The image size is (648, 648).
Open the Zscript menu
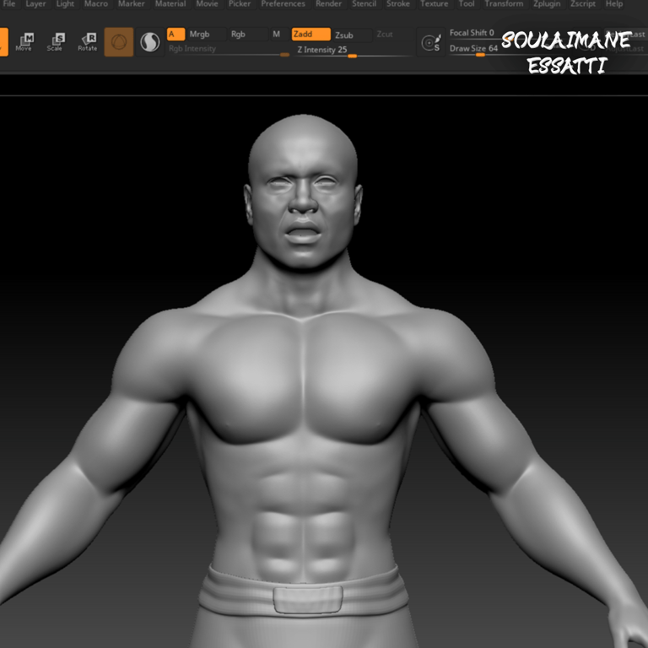pos(583,3)
